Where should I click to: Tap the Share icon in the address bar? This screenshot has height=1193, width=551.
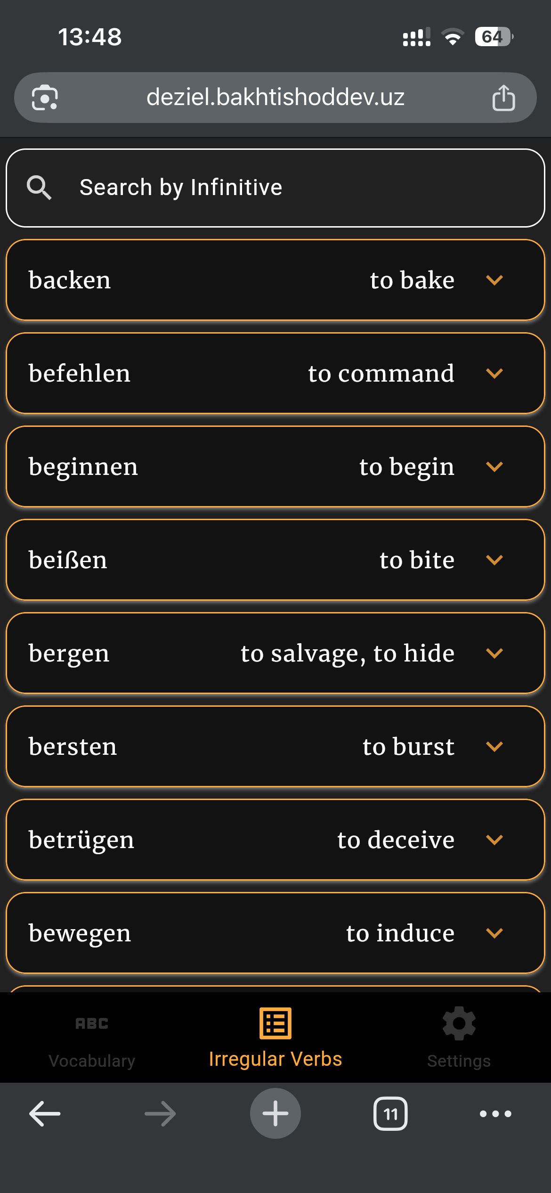click(x=503, y=97)
